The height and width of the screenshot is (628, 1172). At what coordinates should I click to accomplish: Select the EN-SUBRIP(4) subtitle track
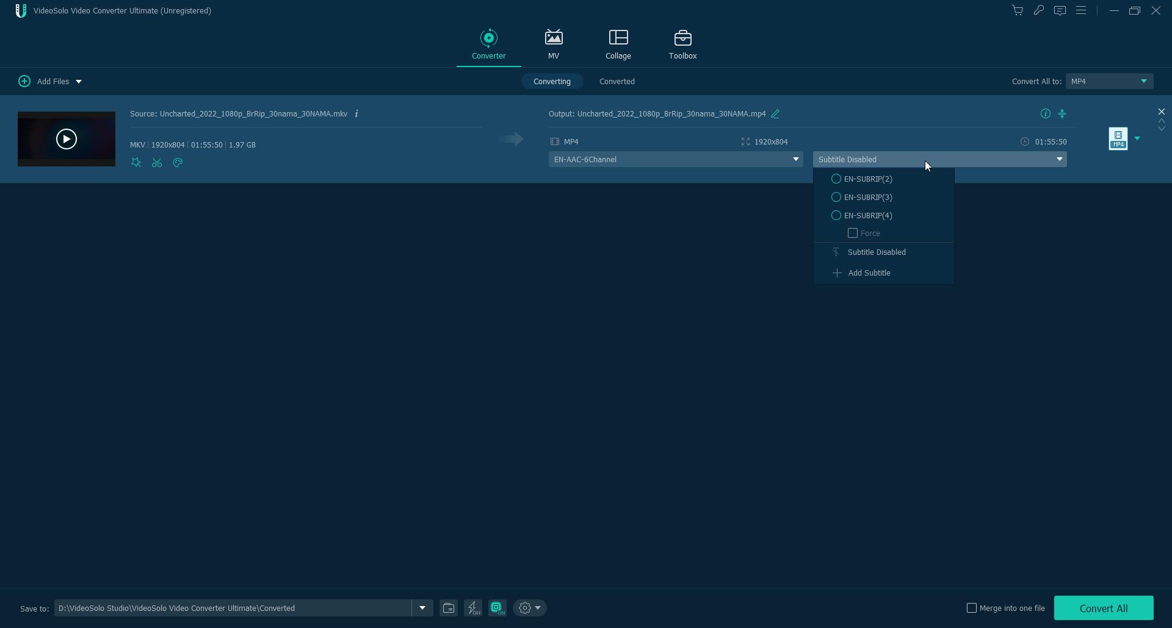[862, 215]
